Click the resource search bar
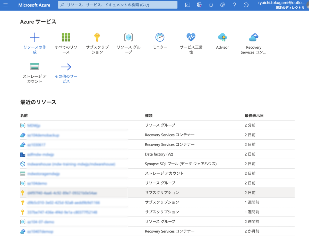The height and width of the screenshot is (242, 309). pos(117,5)
